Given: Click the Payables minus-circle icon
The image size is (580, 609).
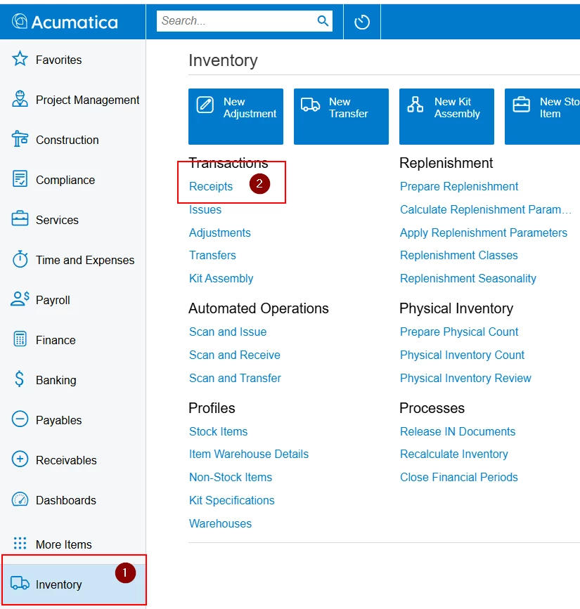Looking at the screenshot, I should [x=20, y=419].
